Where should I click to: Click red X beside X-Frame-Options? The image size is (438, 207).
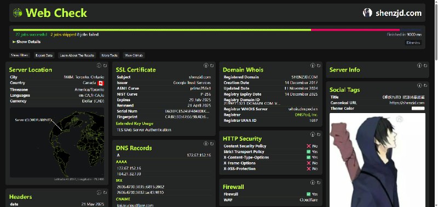pos(309,163)
